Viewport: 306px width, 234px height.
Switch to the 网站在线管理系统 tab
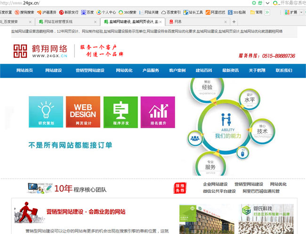pyautogui.click(x=66, y=22)
